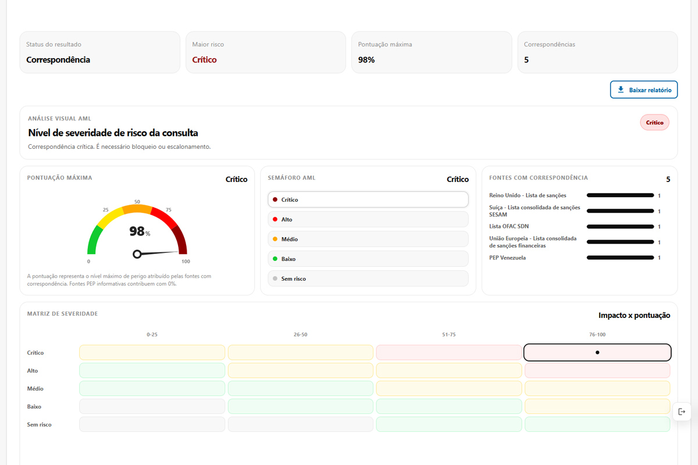Click the Fontes com Correspondência total of 5
This screenshot has height=465, width=698.
pos(668,180)
